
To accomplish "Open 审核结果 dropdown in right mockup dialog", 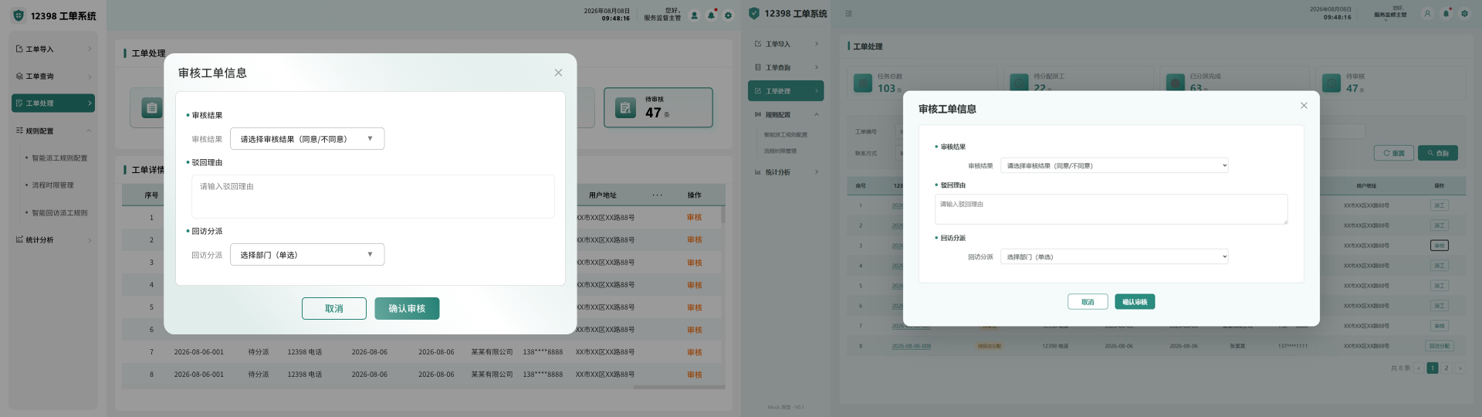I will (x=1114, y=165).
